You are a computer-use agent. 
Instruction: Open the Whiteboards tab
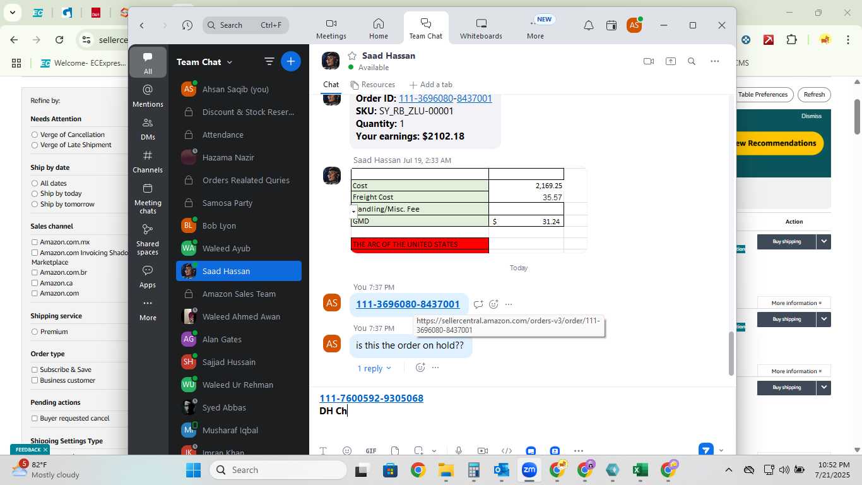point(481,29)
